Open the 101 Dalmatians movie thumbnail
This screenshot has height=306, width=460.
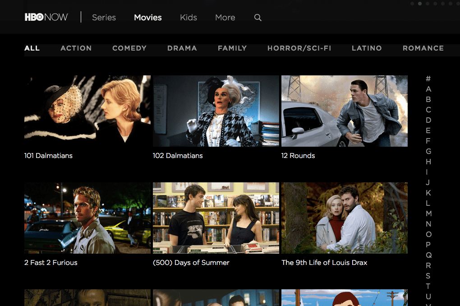click(87, 111)
